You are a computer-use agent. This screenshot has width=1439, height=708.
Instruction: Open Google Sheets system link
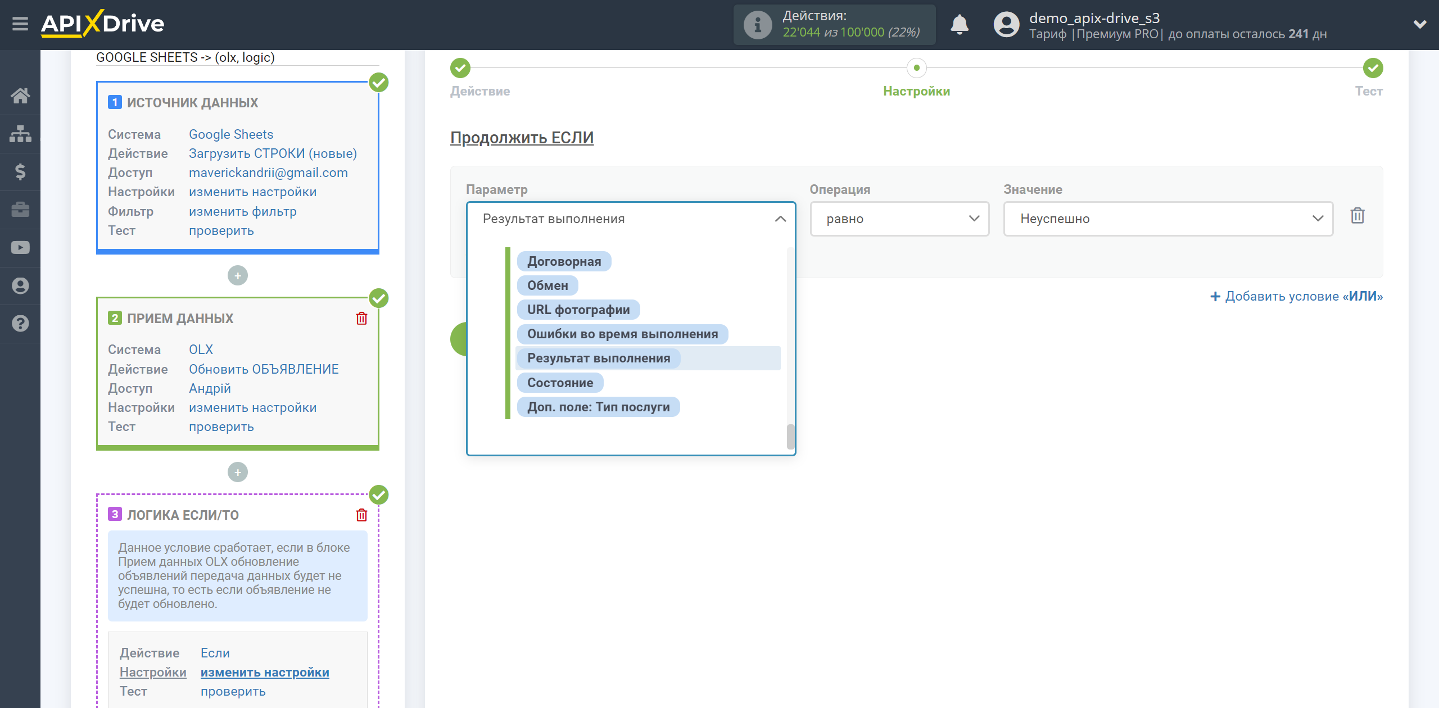(231, 134)
